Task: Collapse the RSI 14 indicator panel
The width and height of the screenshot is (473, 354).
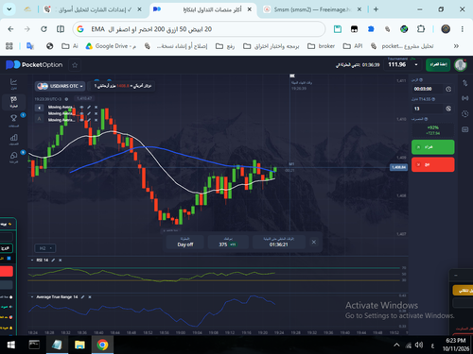Action: click(32, 261)
